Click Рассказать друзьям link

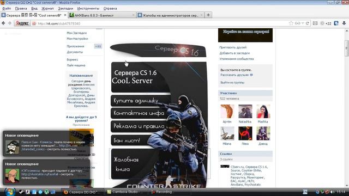point(234,75)
